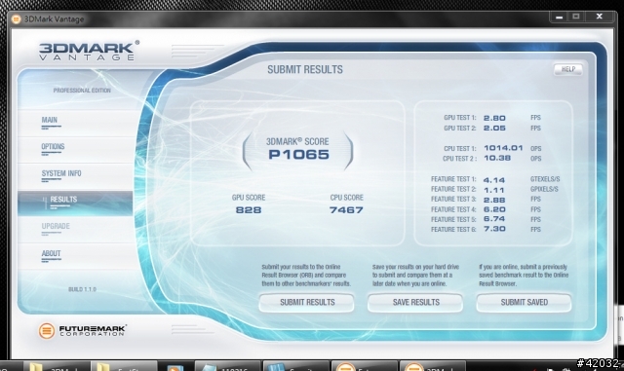Viewport: 624px width, 371px height.
Task: Select the highlighted RESULTS sidebar item
Action: pyautogui.click(x=76, y=203)
